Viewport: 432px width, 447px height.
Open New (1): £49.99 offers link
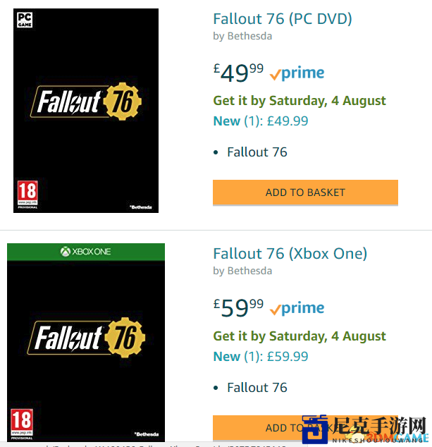[261, 121]
